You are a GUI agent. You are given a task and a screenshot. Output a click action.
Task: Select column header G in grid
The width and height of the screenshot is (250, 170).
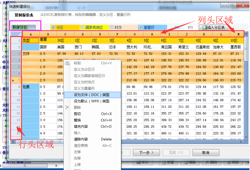pyautogui.click(x=135, y=34)
